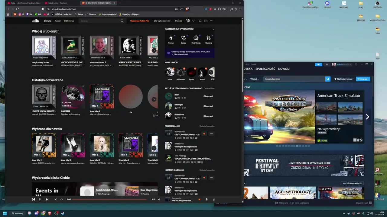387x217 pixels.
Task: Follow the artist via player bar icon
Action: click(x=207, y=199)
